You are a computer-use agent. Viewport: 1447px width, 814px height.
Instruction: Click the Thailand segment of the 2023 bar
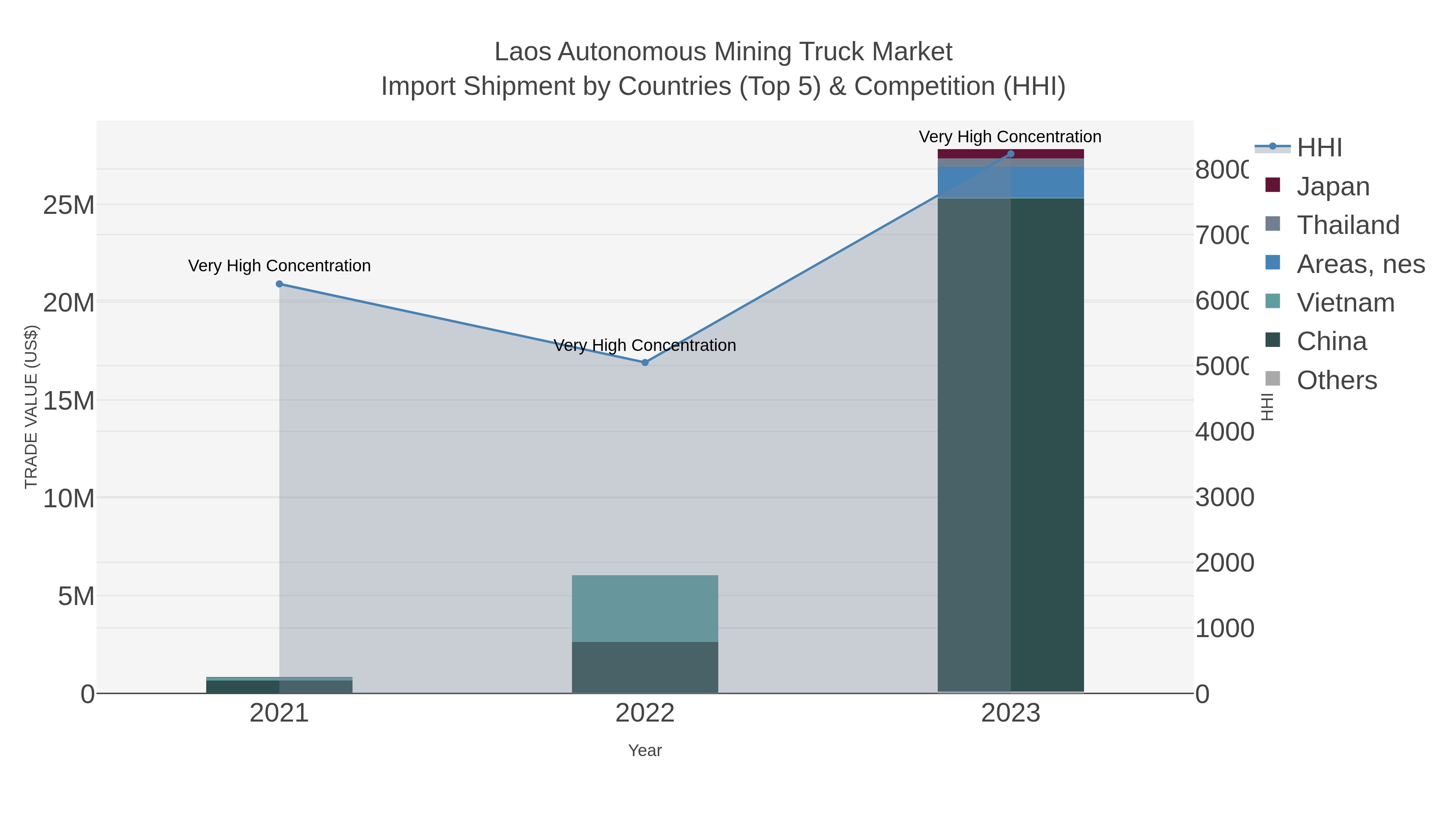pos(1010,162)
